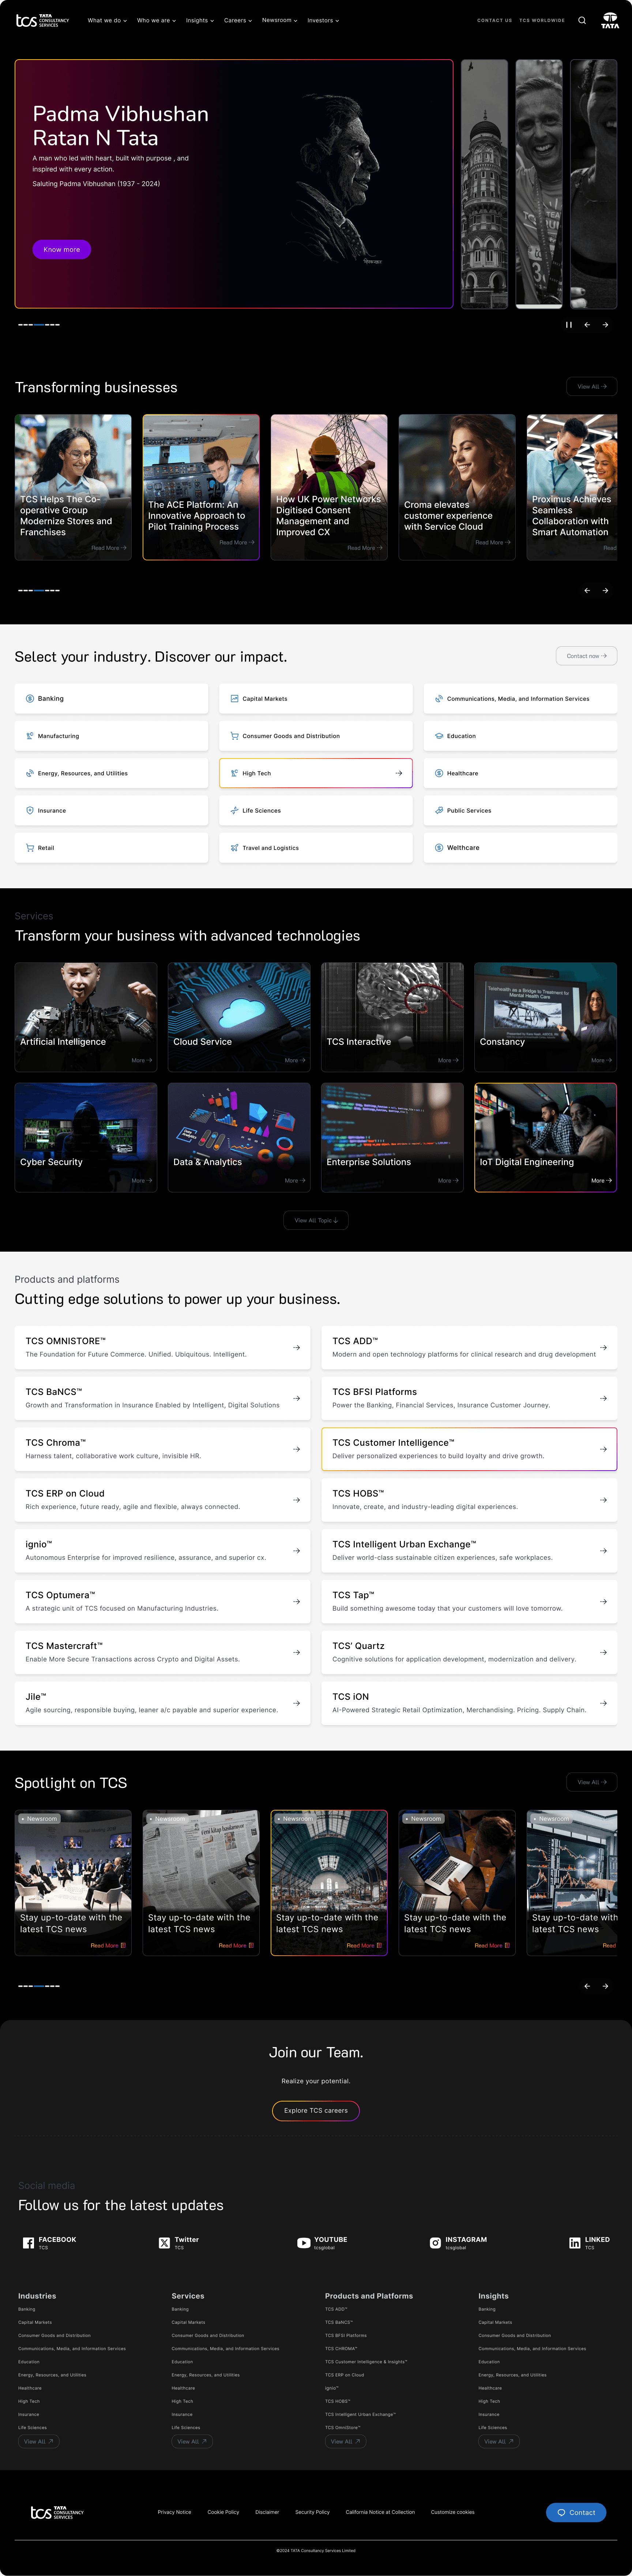
Task: Click View All in Spotlight on TCS
Action: click(x=592, y=1782)
